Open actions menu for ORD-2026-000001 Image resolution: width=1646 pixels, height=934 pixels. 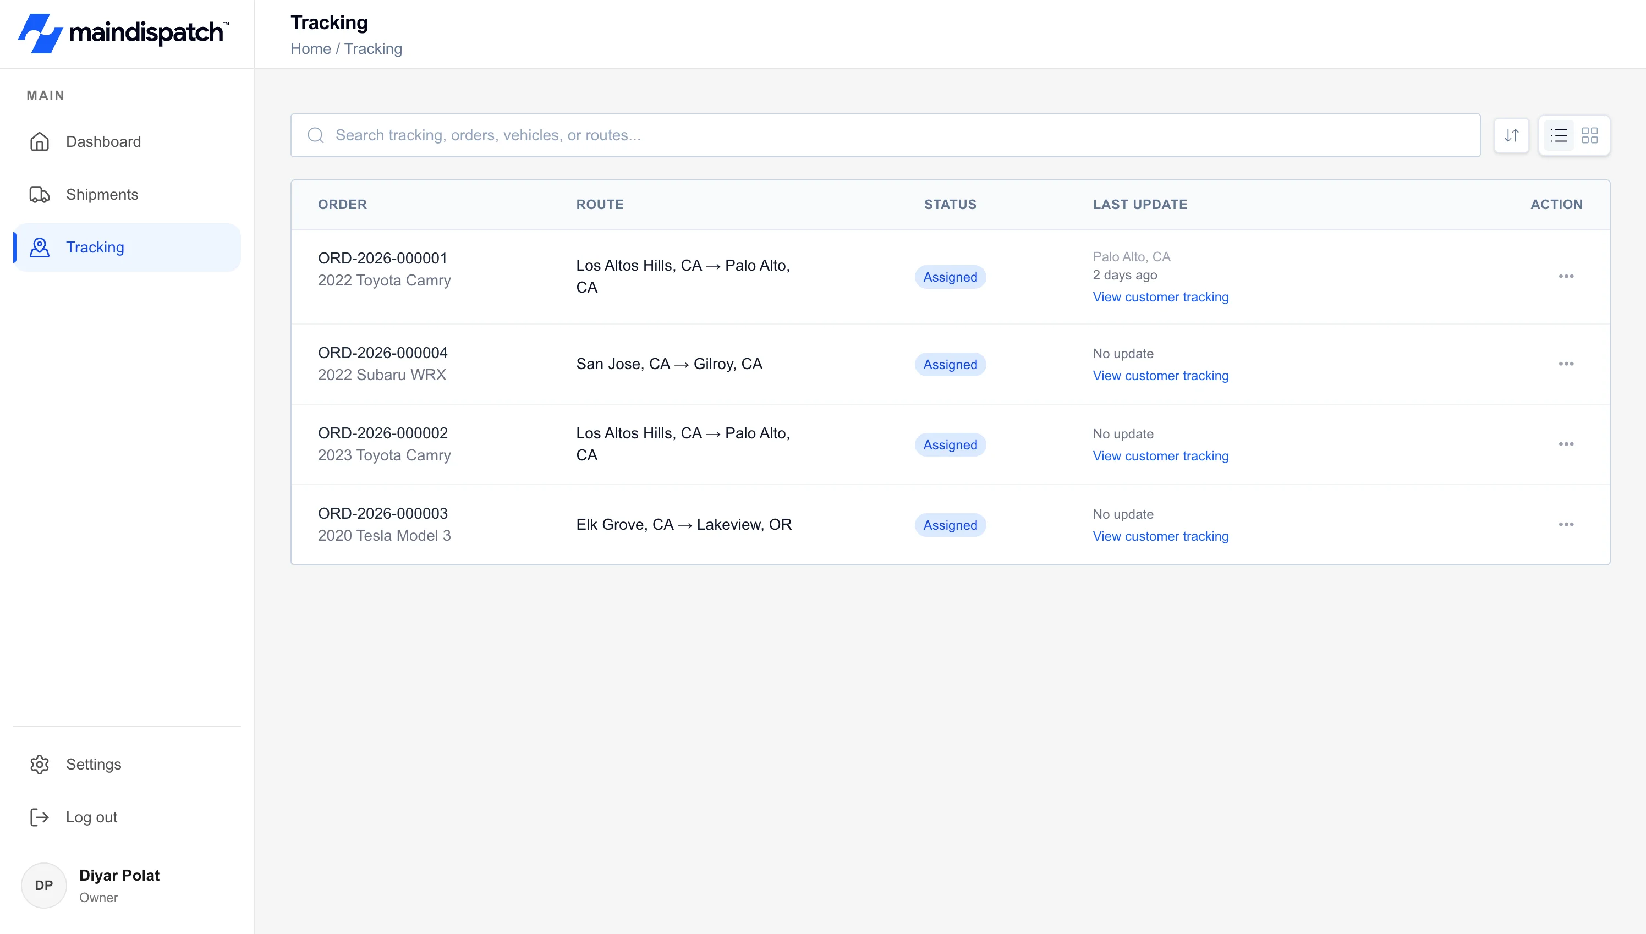(1566, 277)
